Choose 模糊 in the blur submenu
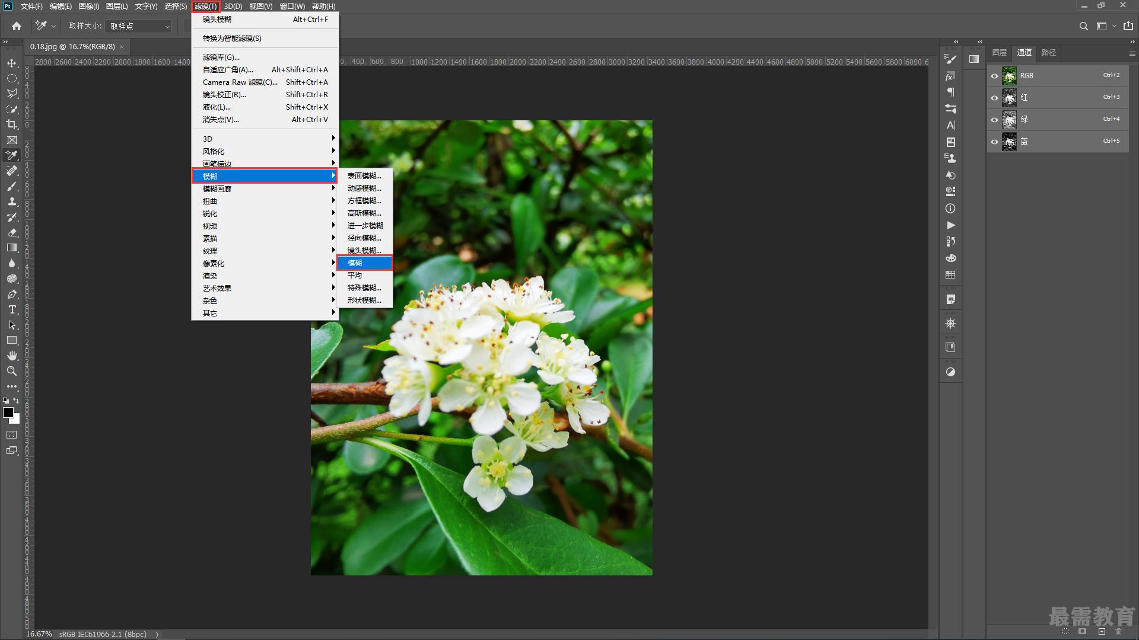The image size is (1139, 640). (365, 263)
